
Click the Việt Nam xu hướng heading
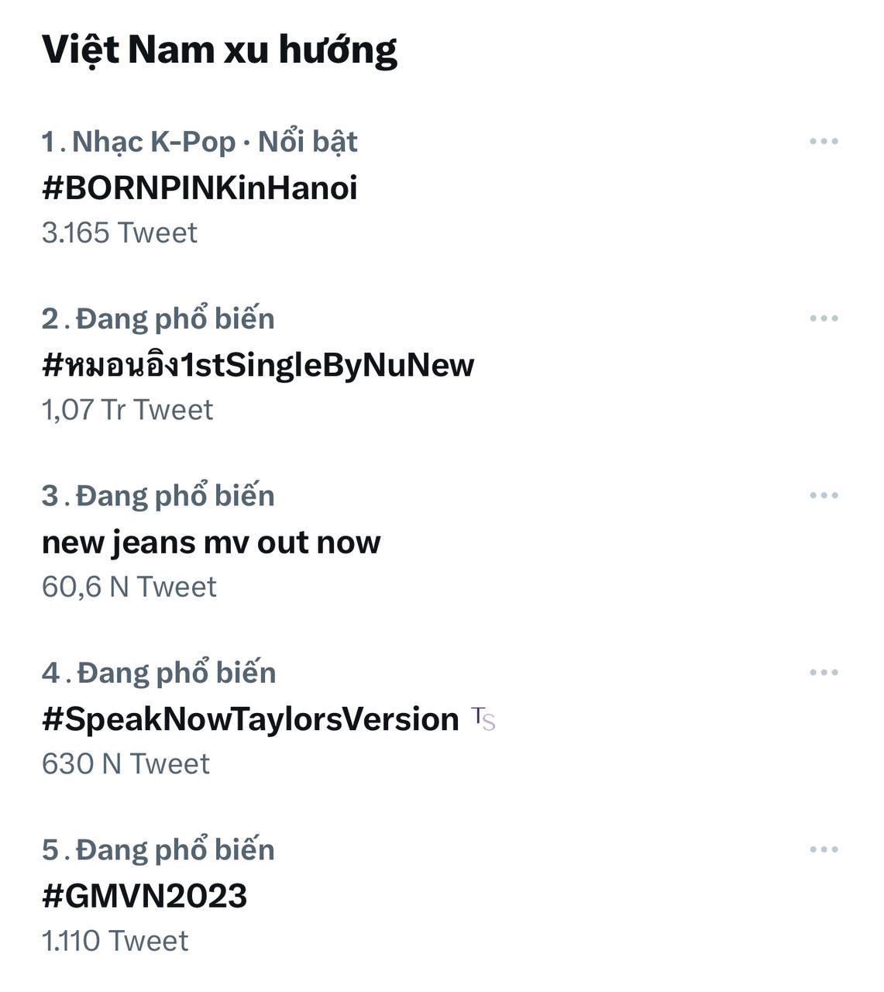219,52
